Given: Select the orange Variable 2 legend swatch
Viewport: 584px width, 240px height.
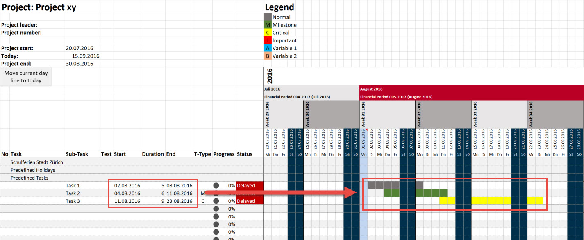Looking at the screenshot, I should 268,56.
